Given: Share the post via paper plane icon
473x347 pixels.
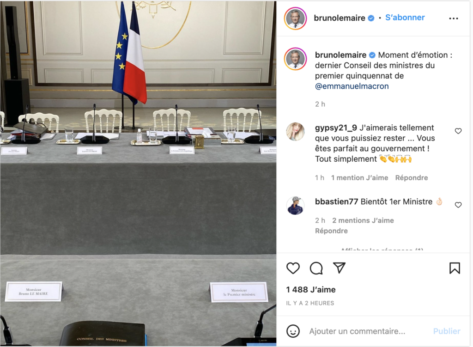Looking at the screenshot, I should coord(339,268).
